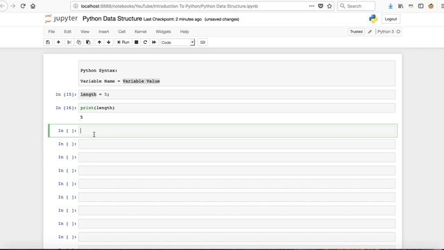Open the Edit menu
444x250 pixels.
(x=68, y=31)
